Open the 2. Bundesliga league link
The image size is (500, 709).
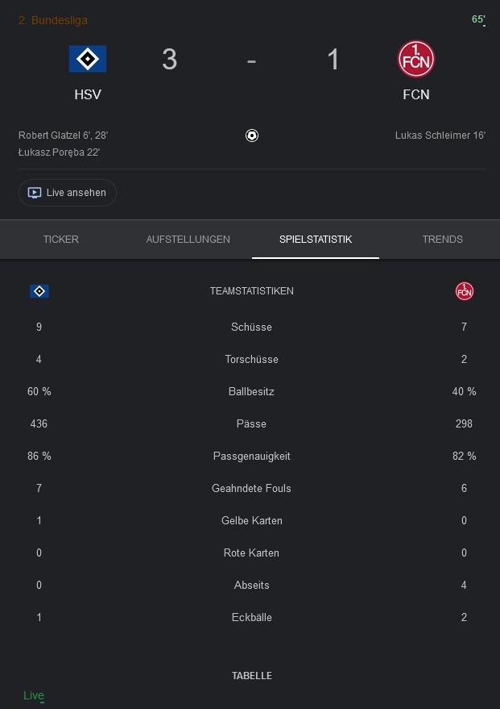(x=53, y=20)
